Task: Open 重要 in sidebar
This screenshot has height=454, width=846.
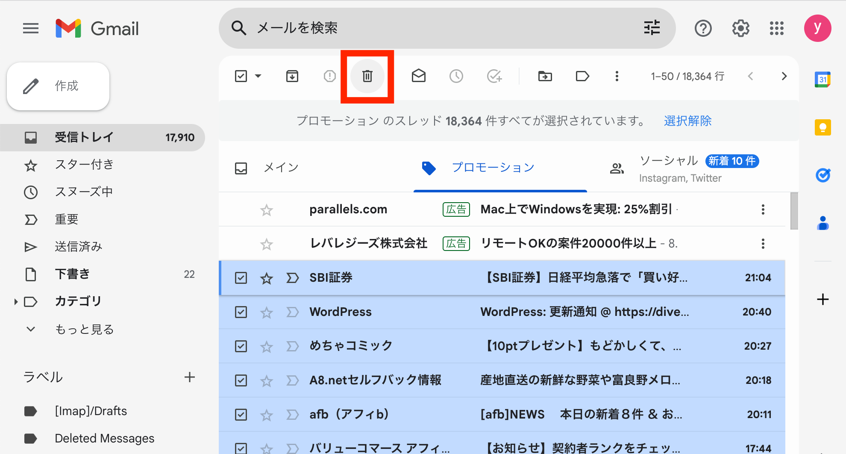Action: 103,219
